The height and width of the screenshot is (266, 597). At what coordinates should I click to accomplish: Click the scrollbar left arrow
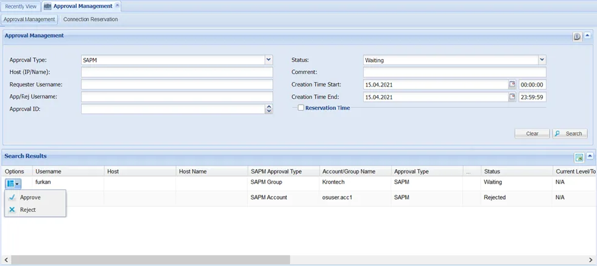coord(5,259)
